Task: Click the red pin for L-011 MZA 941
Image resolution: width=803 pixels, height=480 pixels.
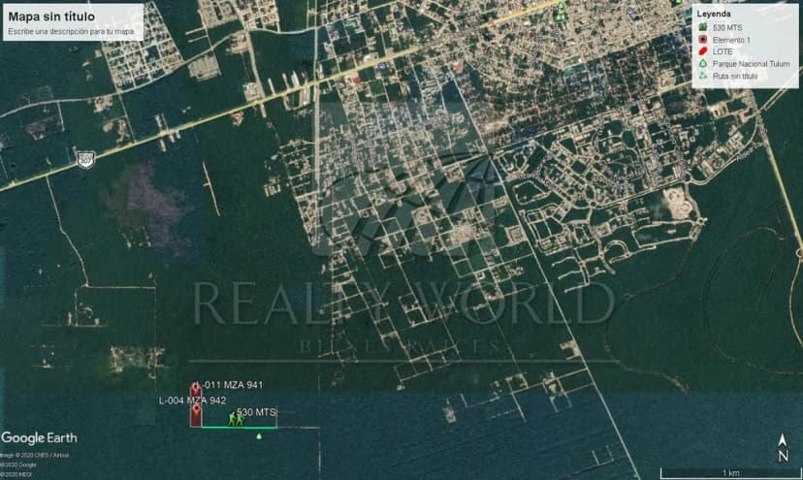Action: 196,387
